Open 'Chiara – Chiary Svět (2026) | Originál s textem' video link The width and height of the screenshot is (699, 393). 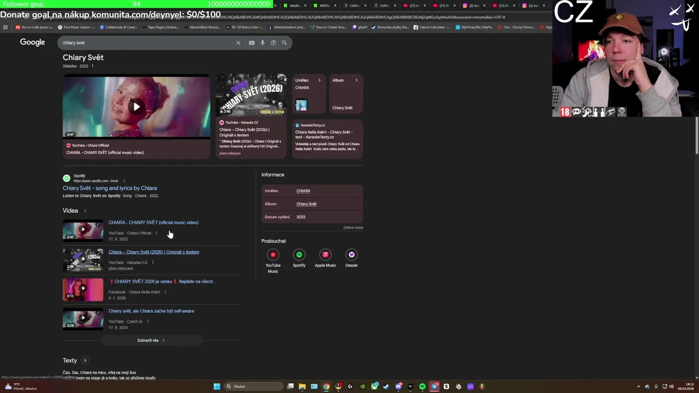[x=154, y=252]
